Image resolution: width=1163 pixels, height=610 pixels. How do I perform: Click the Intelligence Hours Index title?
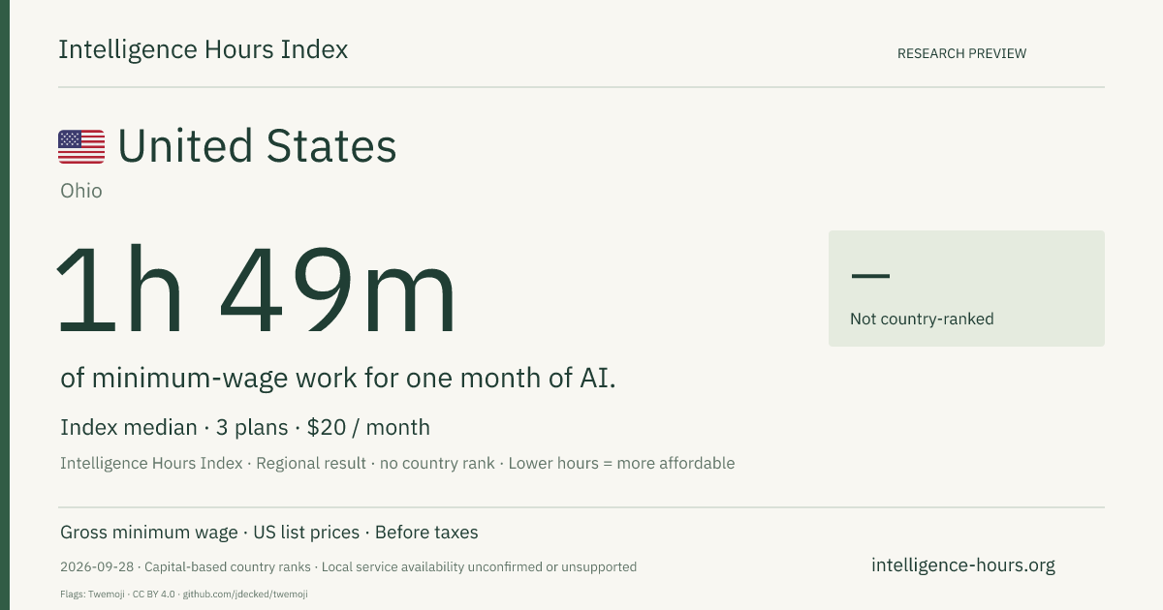point(203,49)
